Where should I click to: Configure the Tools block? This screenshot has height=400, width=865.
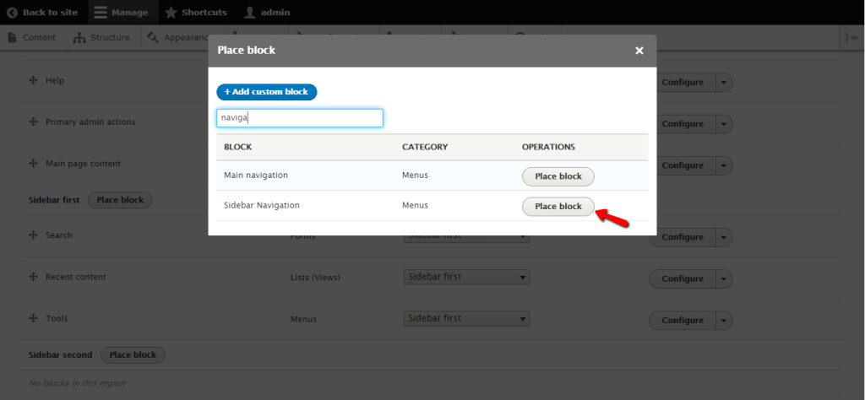pyautogui.click(x=683, y=321)
